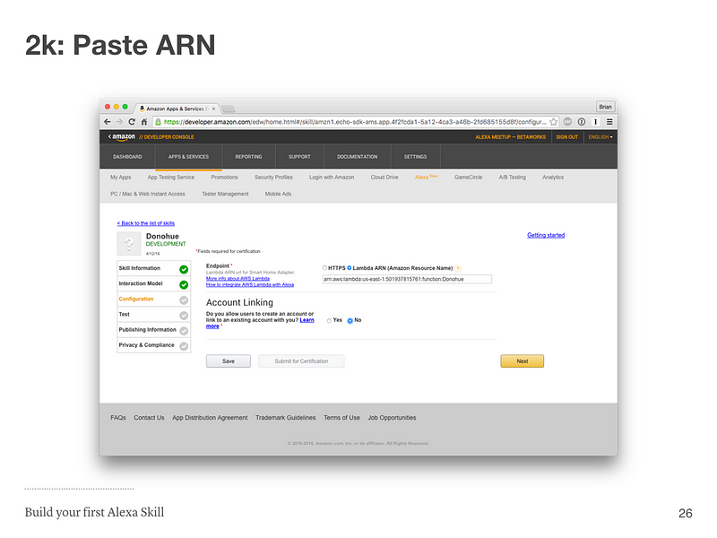Click the Lambda ARN input field
Viewport: 717px width, 538px height.
[x=407, y=279]
